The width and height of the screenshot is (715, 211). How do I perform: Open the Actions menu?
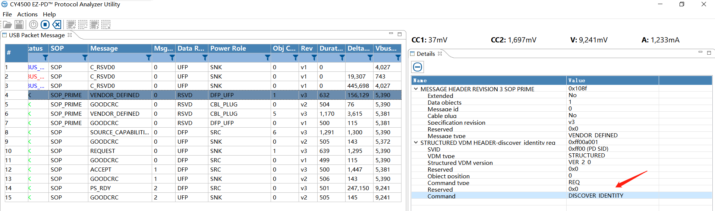pyautogui.click(x=27, y=14)
